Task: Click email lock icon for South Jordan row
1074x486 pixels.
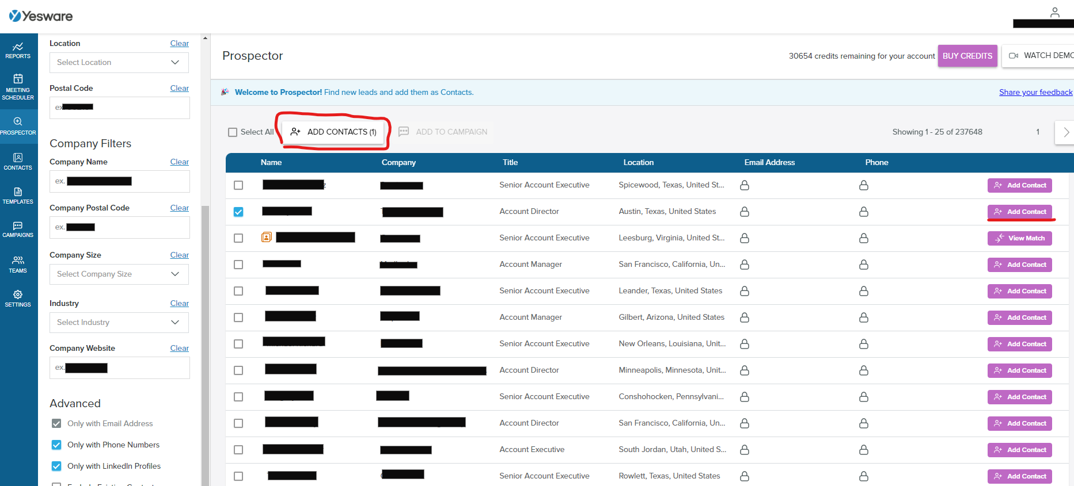Action: [744, 450]
